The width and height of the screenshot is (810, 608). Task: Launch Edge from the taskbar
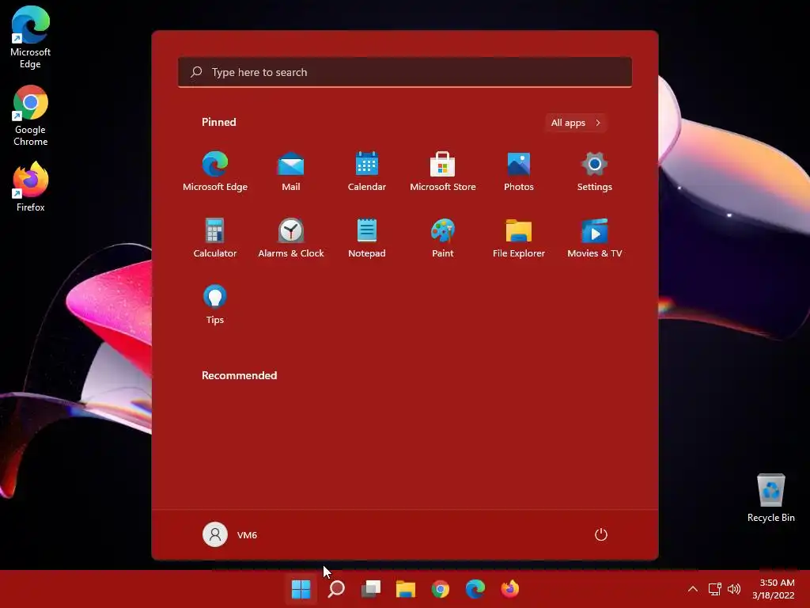click(x=475, y=589)
